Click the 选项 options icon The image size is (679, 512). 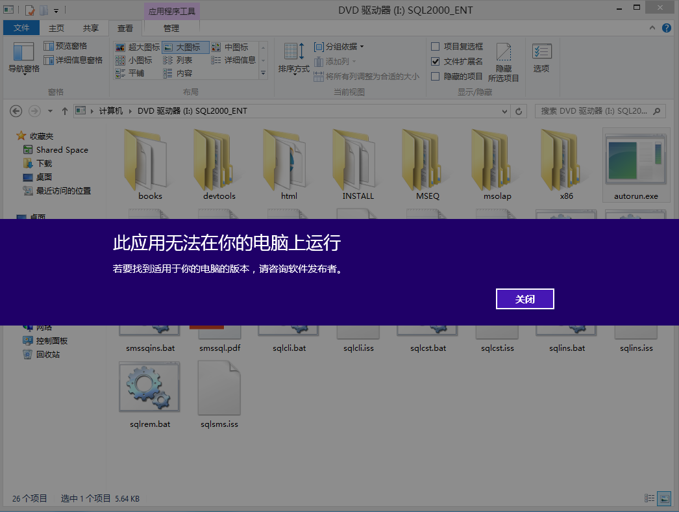(541, 56)
